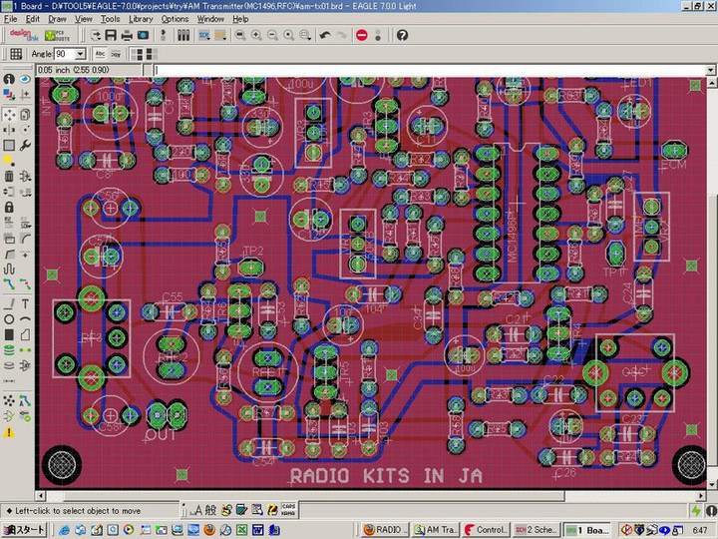Click the Undo arrow icon

(x=325, y=35)
